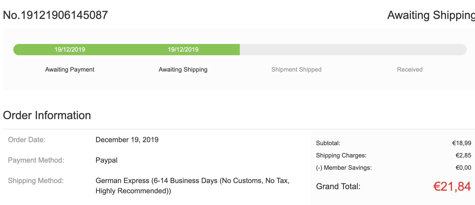
Task: Select the Received step label
Action: [x=410, y=70]
